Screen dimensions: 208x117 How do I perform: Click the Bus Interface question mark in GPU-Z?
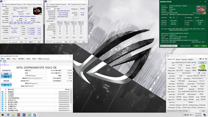206,79
